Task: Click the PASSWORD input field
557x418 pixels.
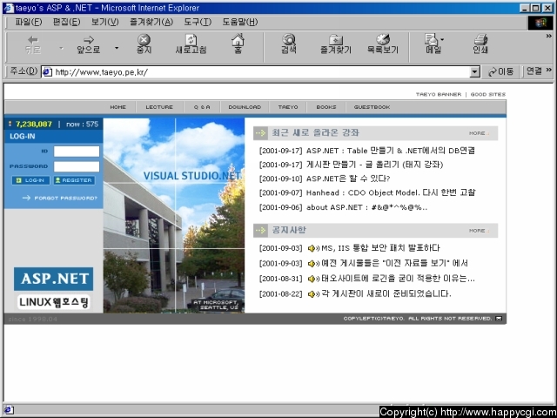Action: click(x=77, y=166)
